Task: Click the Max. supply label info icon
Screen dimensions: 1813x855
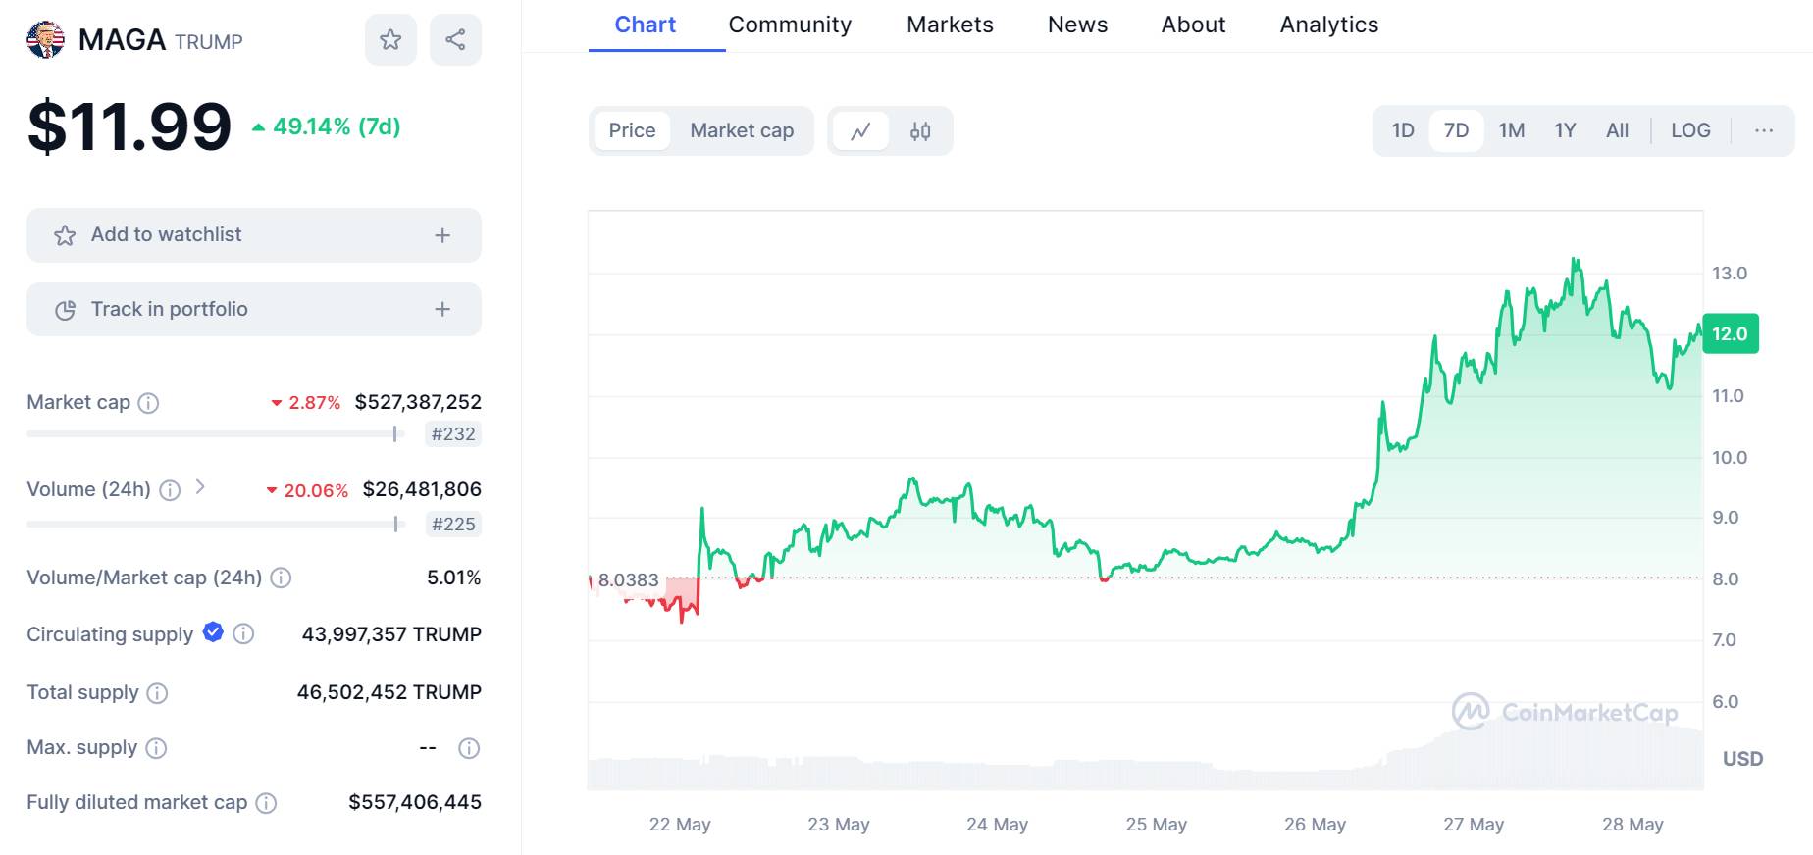Action: (x=156, y=748)
